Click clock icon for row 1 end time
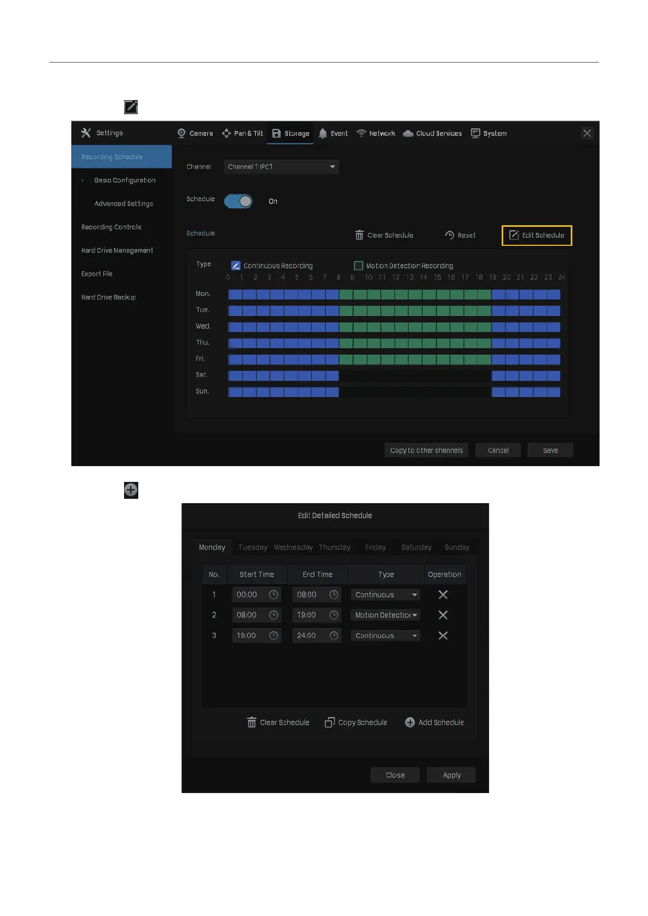This screenshot has height=916, width=648. click(334, 595)
